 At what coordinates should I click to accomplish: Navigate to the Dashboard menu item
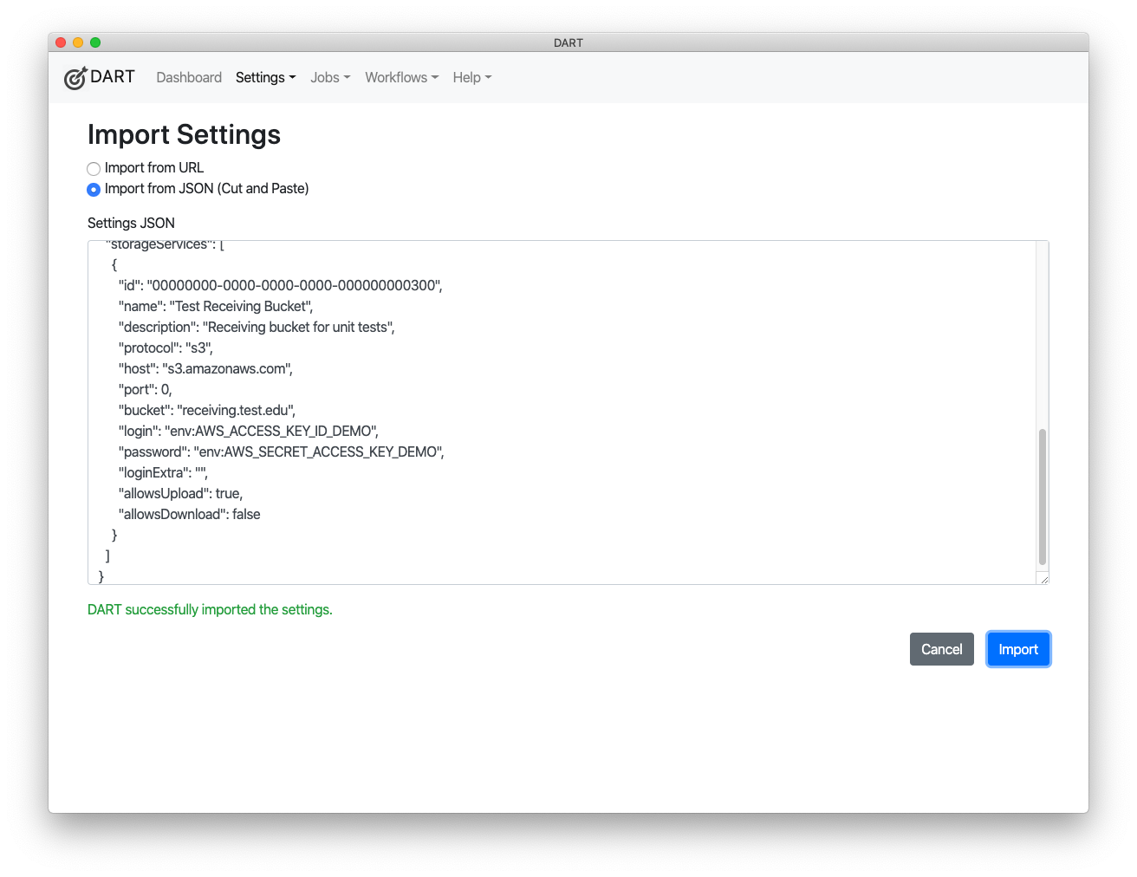point(189,77)
